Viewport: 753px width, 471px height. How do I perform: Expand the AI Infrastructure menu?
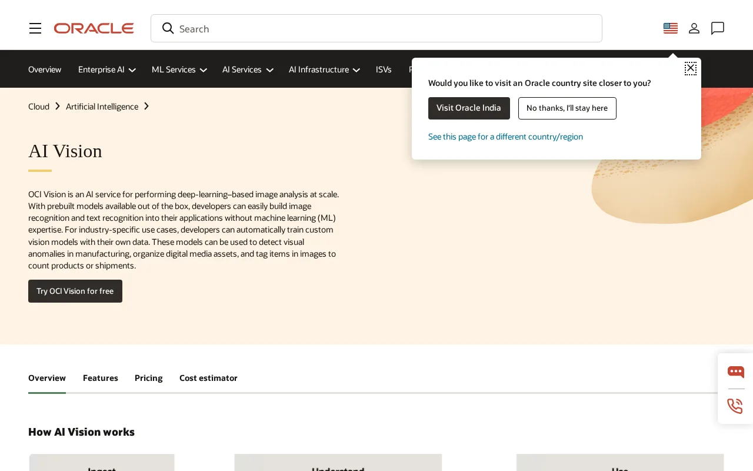(324, 69)
